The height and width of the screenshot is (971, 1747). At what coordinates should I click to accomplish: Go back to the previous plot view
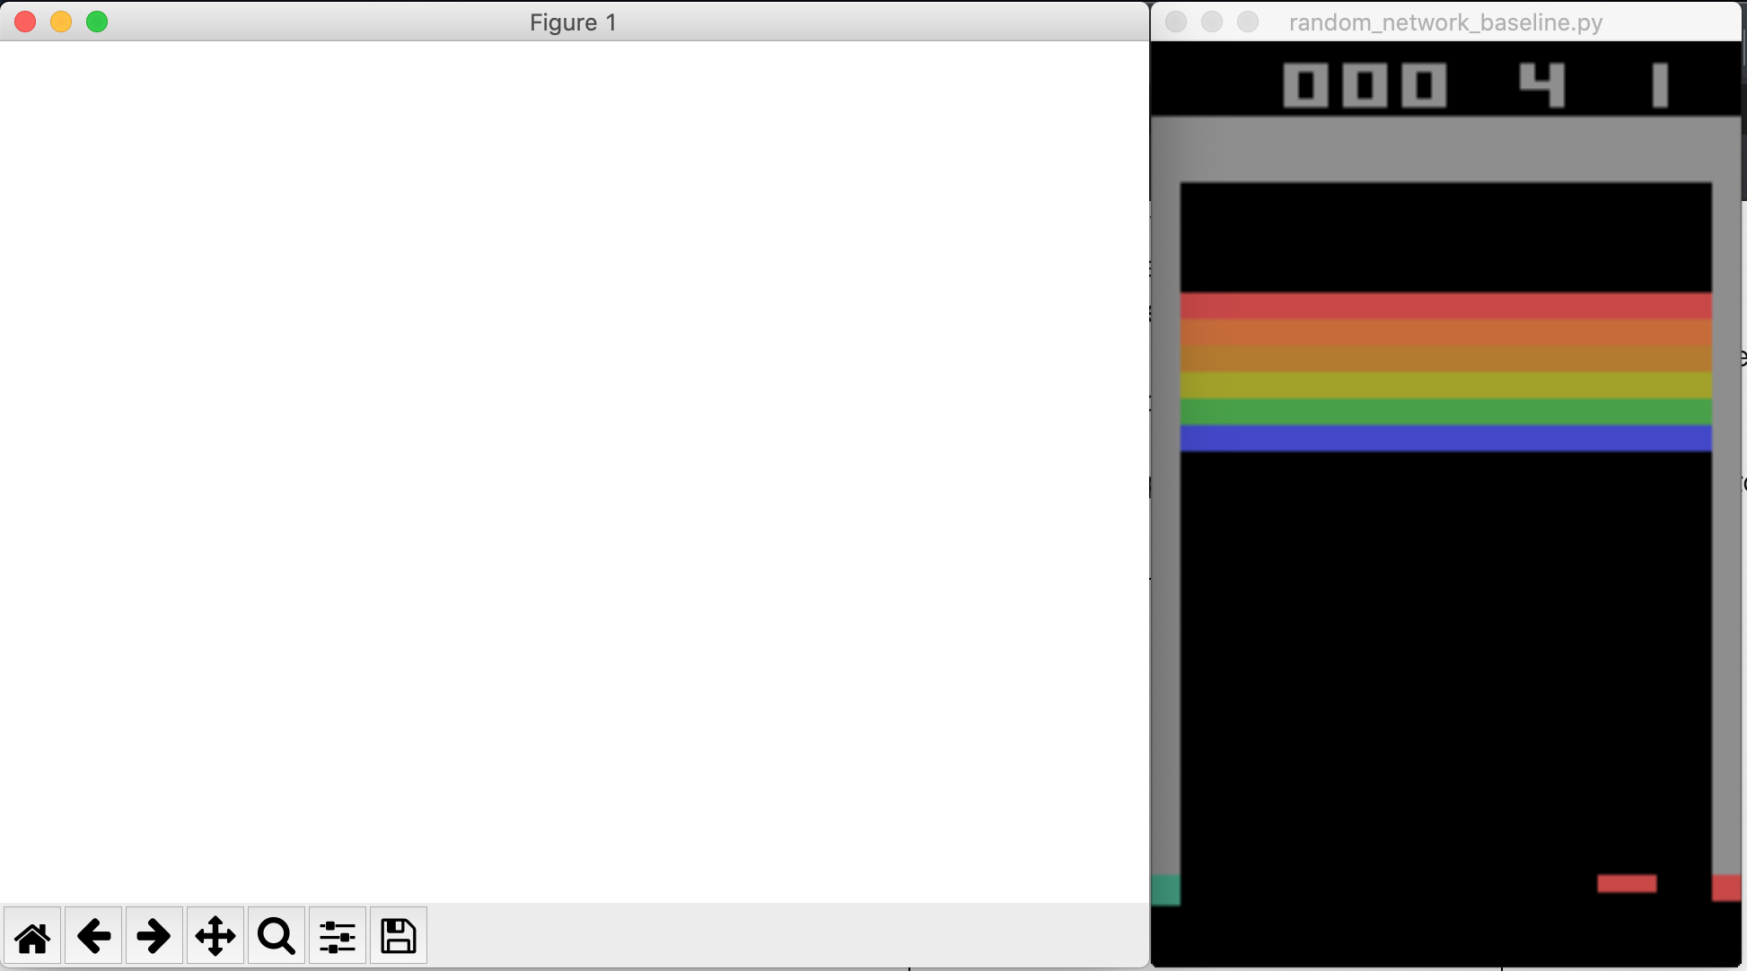(x=93, y=935)
